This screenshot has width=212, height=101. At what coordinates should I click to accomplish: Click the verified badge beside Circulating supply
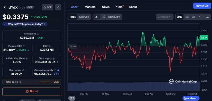click(58, 70)
